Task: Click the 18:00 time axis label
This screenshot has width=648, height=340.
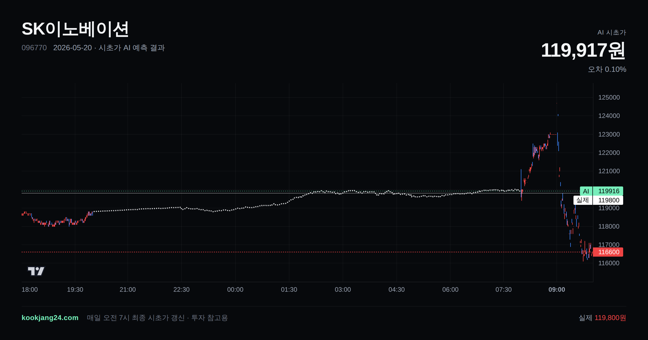Action: [x=30, y=290]
